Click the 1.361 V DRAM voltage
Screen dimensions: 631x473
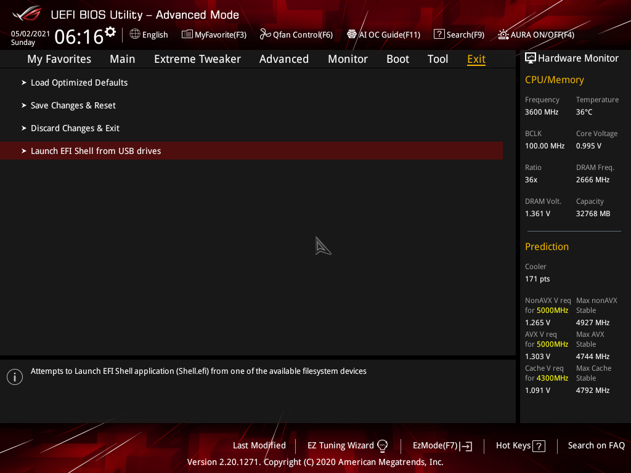click(x=537, y=214)
